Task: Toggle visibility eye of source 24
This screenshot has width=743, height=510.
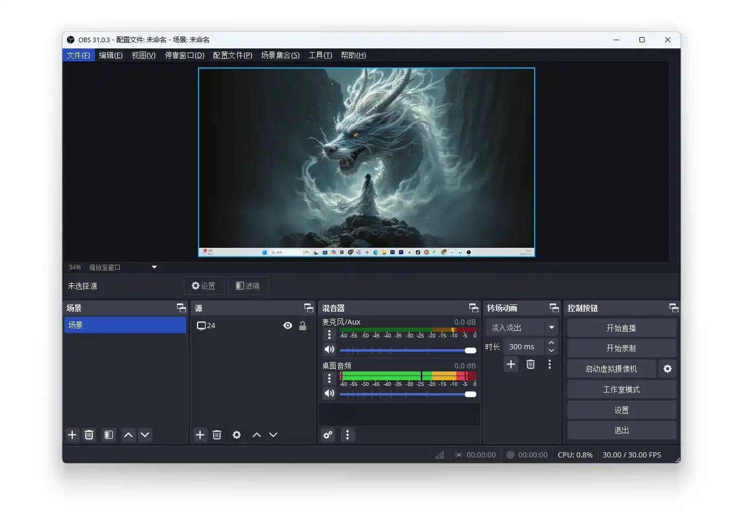Action: pos(288,326)
